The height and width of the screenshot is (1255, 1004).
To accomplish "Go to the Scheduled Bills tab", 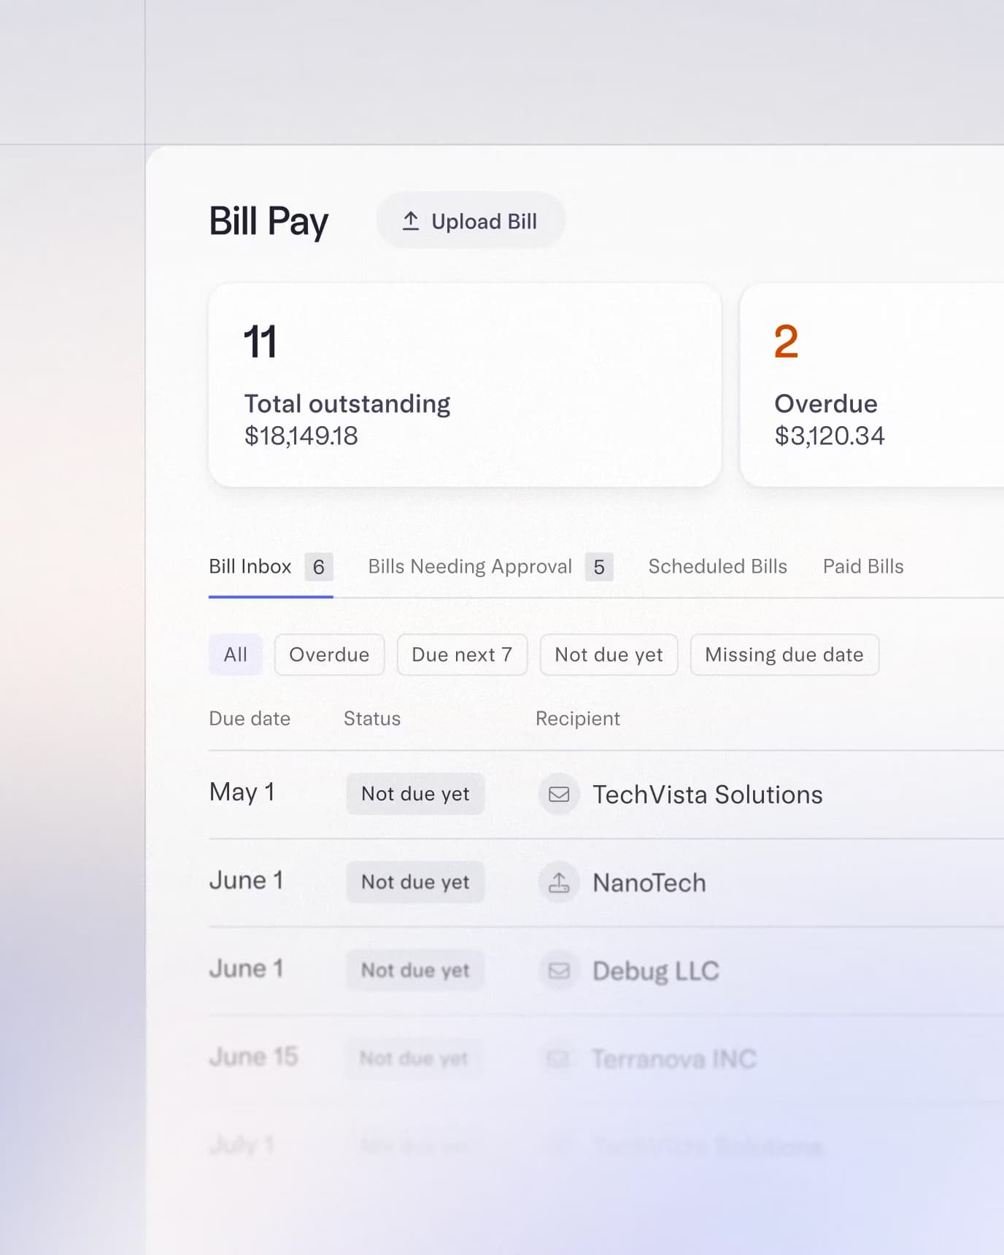I will 717,567.
